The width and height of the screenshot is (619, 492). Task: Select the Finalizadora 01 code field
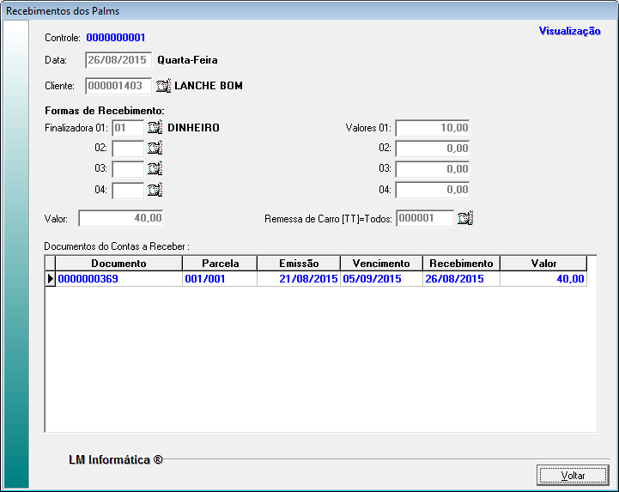(128, 128)
